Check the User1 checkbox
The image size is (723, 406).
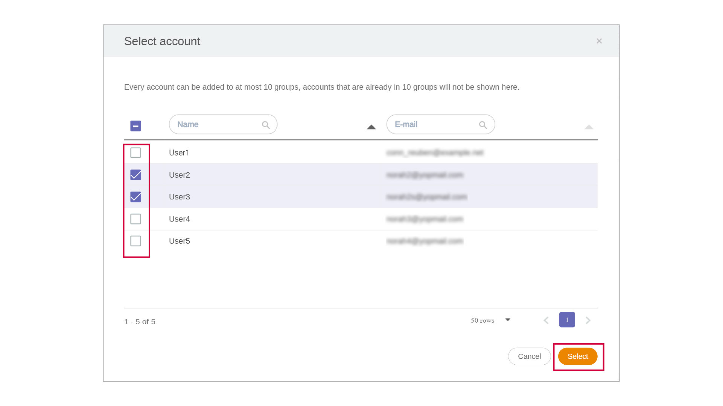tap(135, 152)
